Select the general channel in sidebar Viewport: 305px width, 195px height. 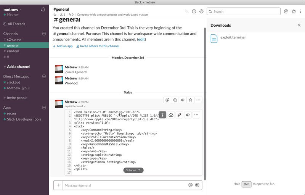[24, 45]
